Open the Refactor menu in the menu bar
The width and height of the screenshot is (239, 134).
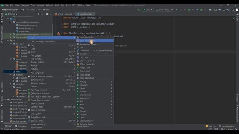coord(49,5)
